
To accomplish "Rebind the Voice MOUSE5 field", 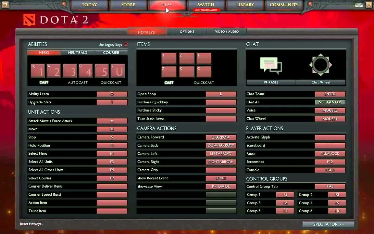I will pyautogui.click(x=330, y=110).
